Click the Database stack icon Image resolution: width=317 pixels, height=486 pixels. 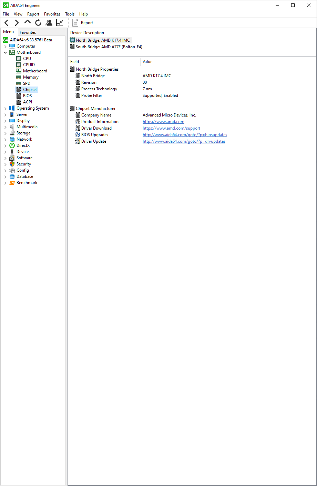[x=12, y=176]
